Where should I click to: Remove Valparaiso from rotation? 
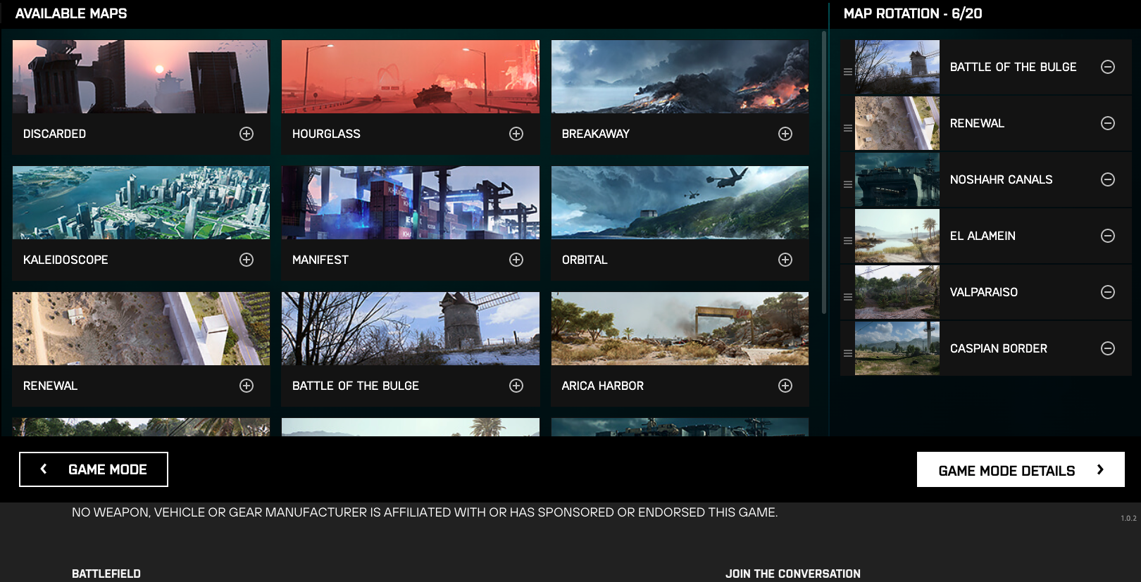pos(1108,292)
